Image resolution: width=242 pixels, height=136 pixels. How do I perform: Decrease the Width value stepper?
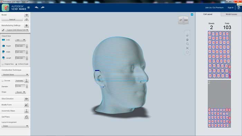27,53
